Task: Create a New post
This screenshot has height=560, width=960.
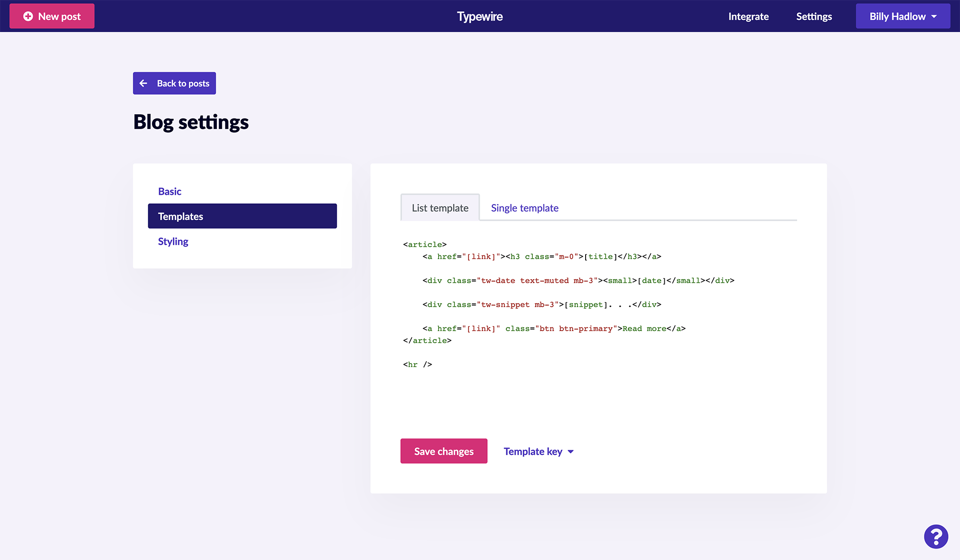Action: click(x=52, y=16)
